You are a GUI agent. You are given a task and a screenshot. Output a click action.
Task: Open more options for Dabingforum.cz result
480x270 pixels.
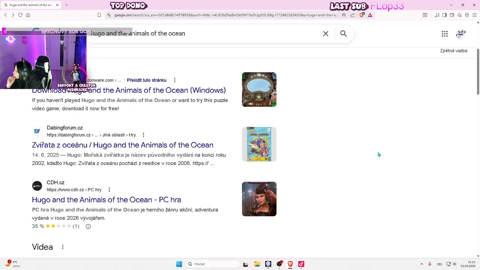click(x=143, y=135)
